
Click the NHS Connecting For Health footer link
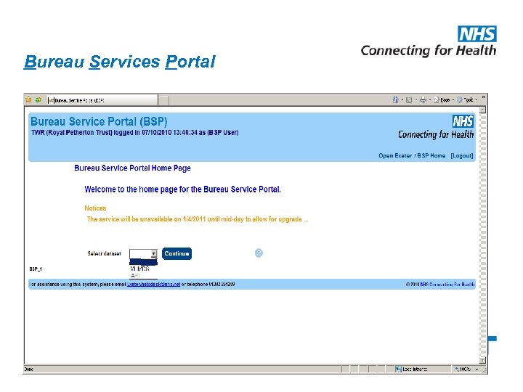pyautogui.click(x=447, y=285)
